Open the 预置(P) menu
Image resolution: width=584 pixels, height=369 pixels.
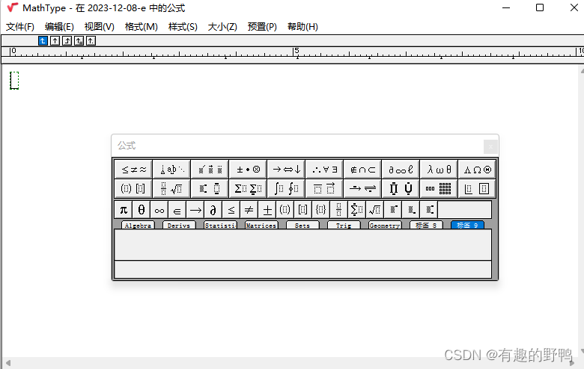click(x=262, y=27)
